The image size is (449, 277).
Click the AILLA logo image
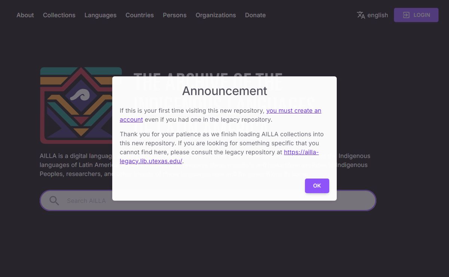click(81, 106)
